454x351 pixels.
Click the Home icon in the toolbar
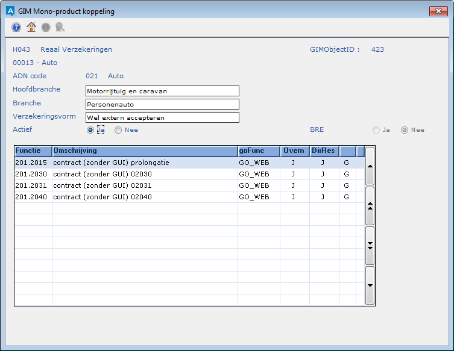click(x=31, y=27)
